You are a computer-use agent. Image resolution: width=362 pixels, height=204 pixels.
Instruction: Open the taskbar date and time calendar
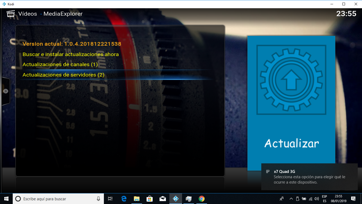tap(338, 199)
